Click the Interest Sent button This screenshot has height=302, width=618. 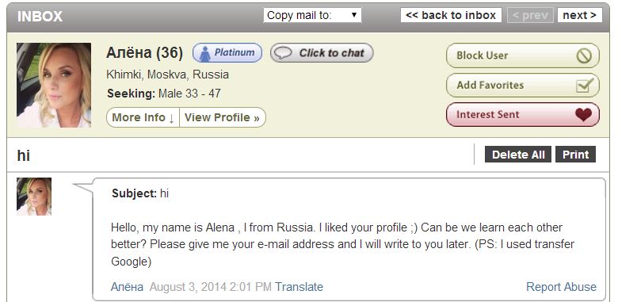[x=523, y=115]
